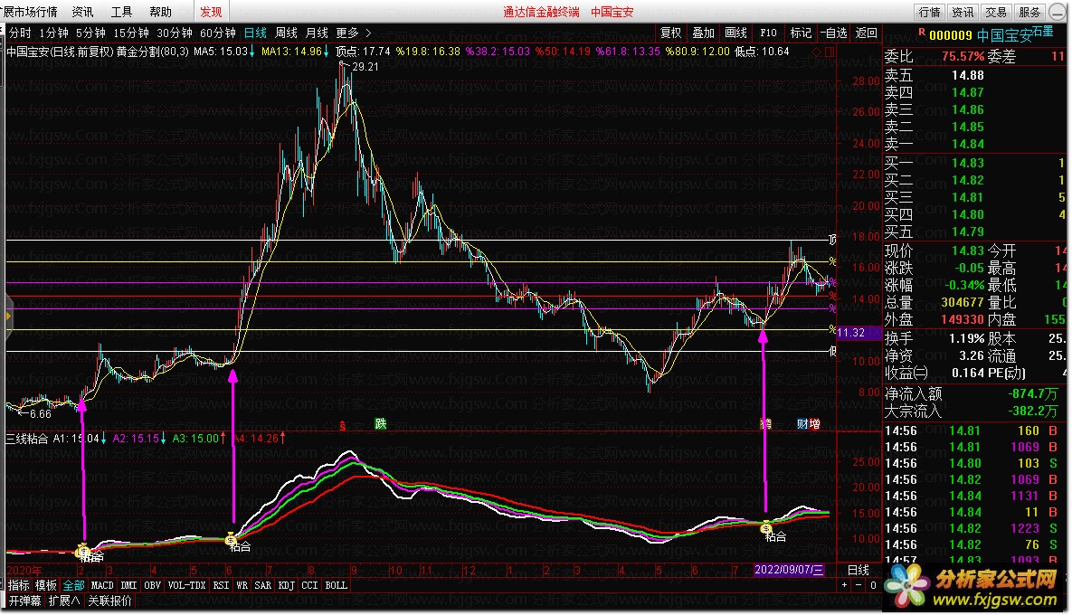The height and width of the screenshot is (615, 1072).
Task: Toggle the 开弹幕 bullet comments
Action: [x=25, y=601]
